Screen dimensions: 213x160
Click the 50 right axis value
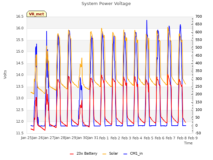point(197,118)
